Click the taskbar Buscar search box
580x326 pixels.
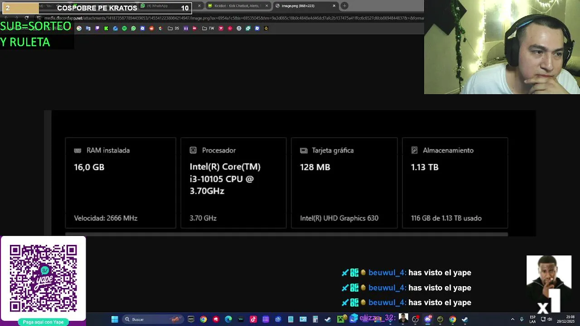point(153,319)
